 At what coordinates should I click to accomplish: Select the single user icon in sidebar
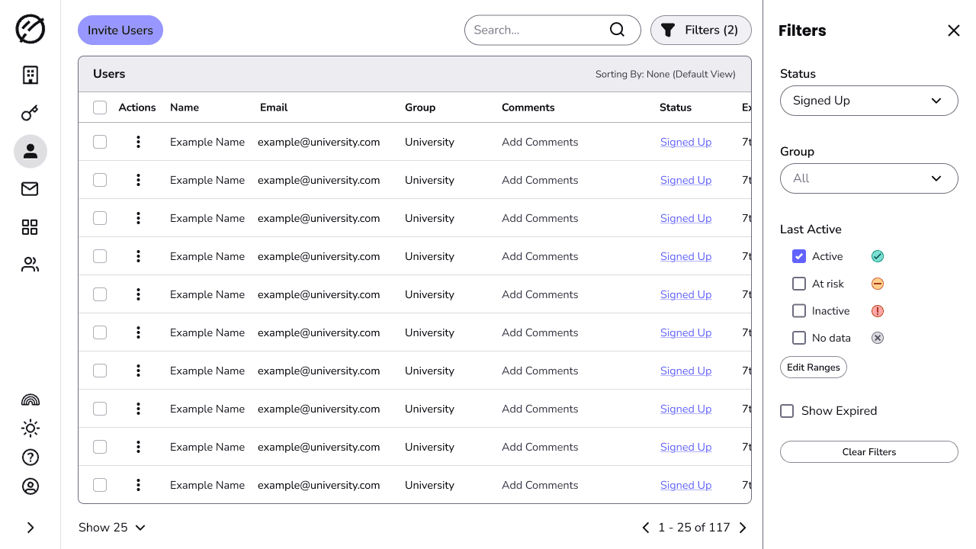point(30,152)
